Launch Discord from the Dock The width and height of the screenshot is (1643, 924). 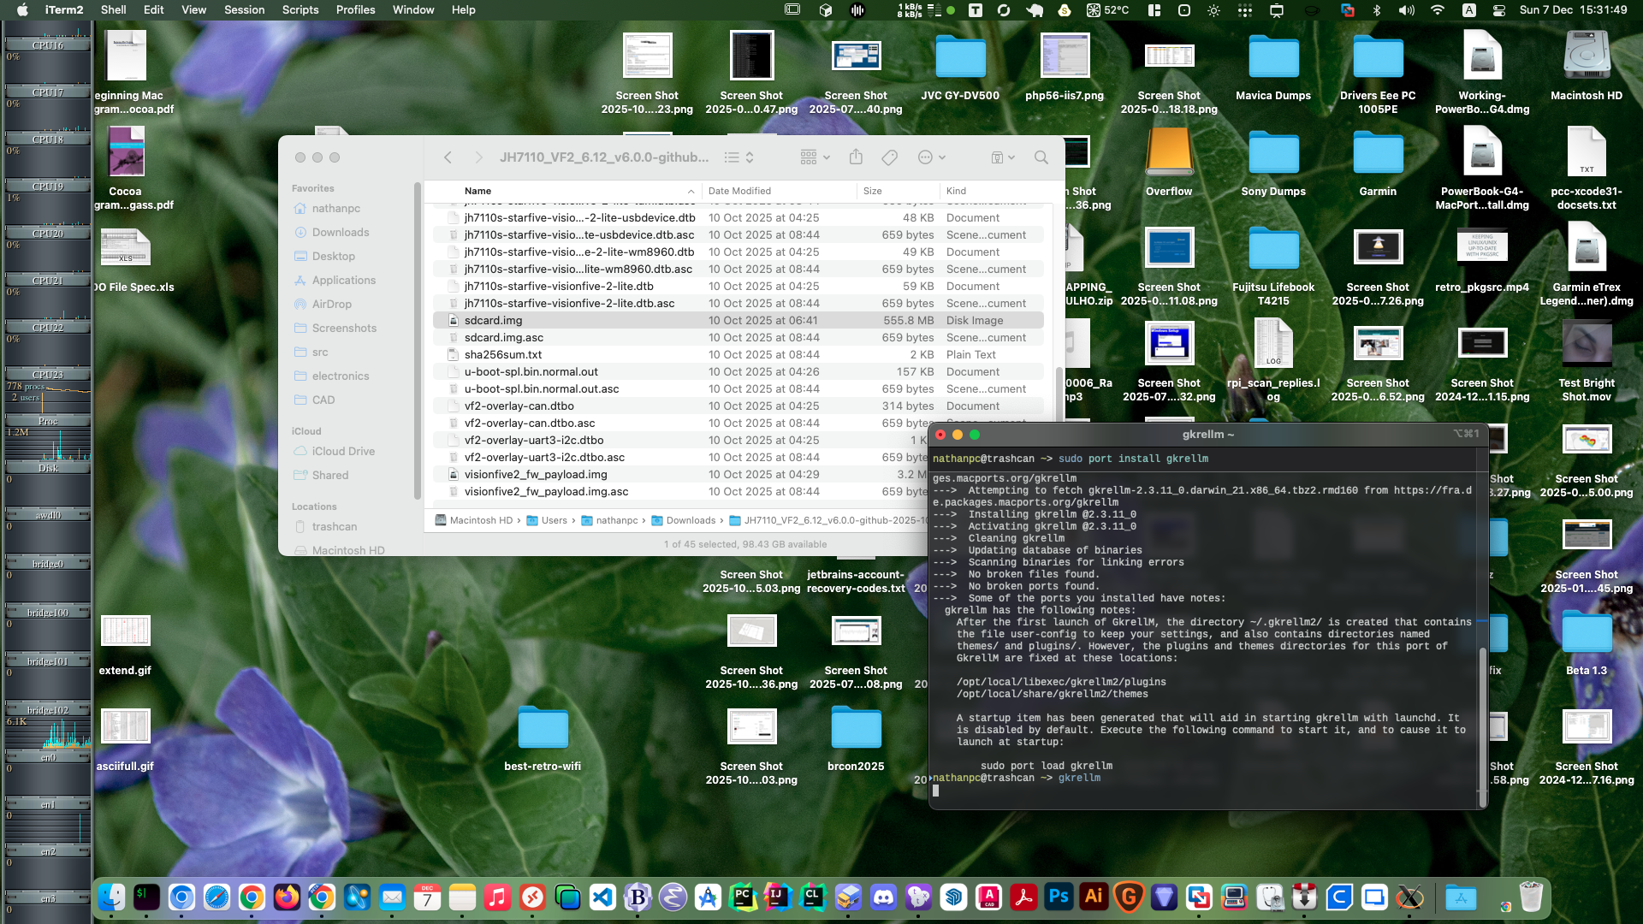click(x=883, y=897)
